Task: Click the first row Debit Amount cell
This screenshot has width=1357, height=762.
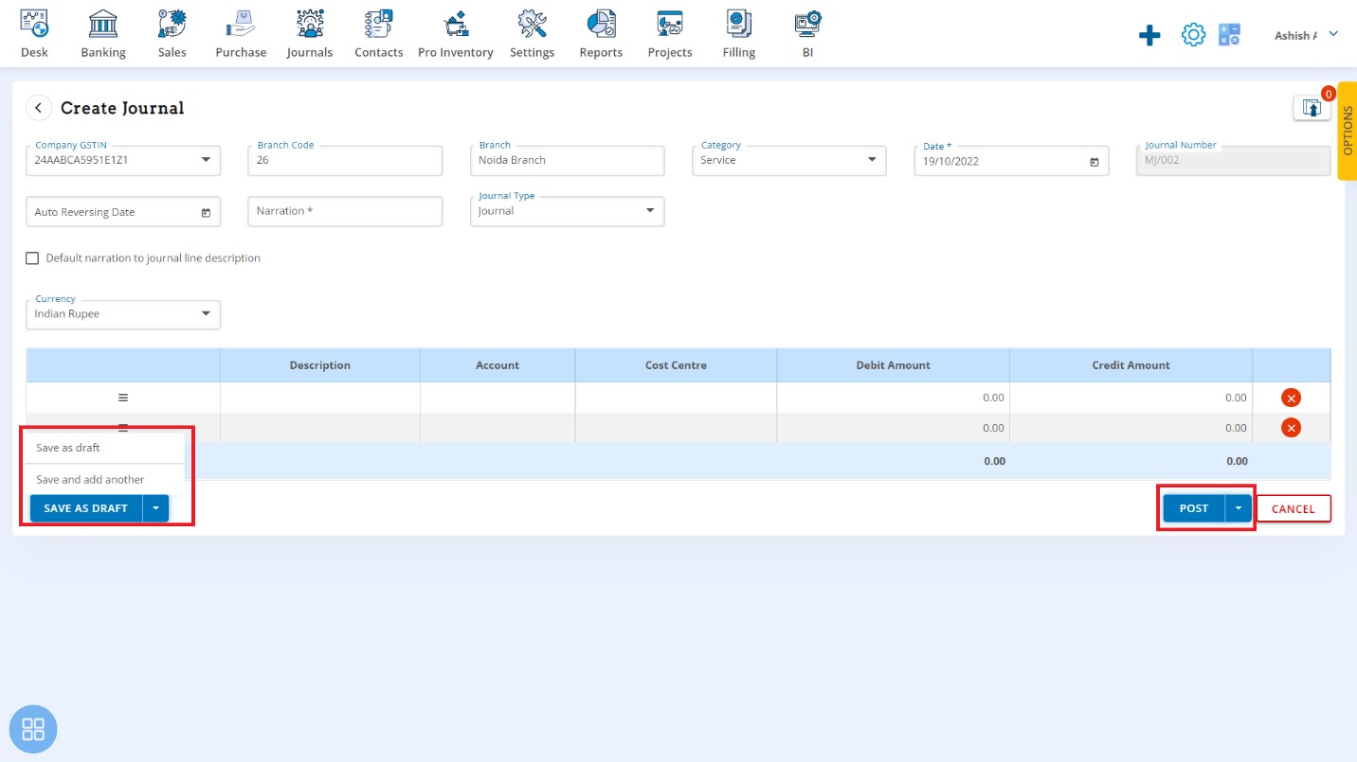Action: [x=894, y=398]
